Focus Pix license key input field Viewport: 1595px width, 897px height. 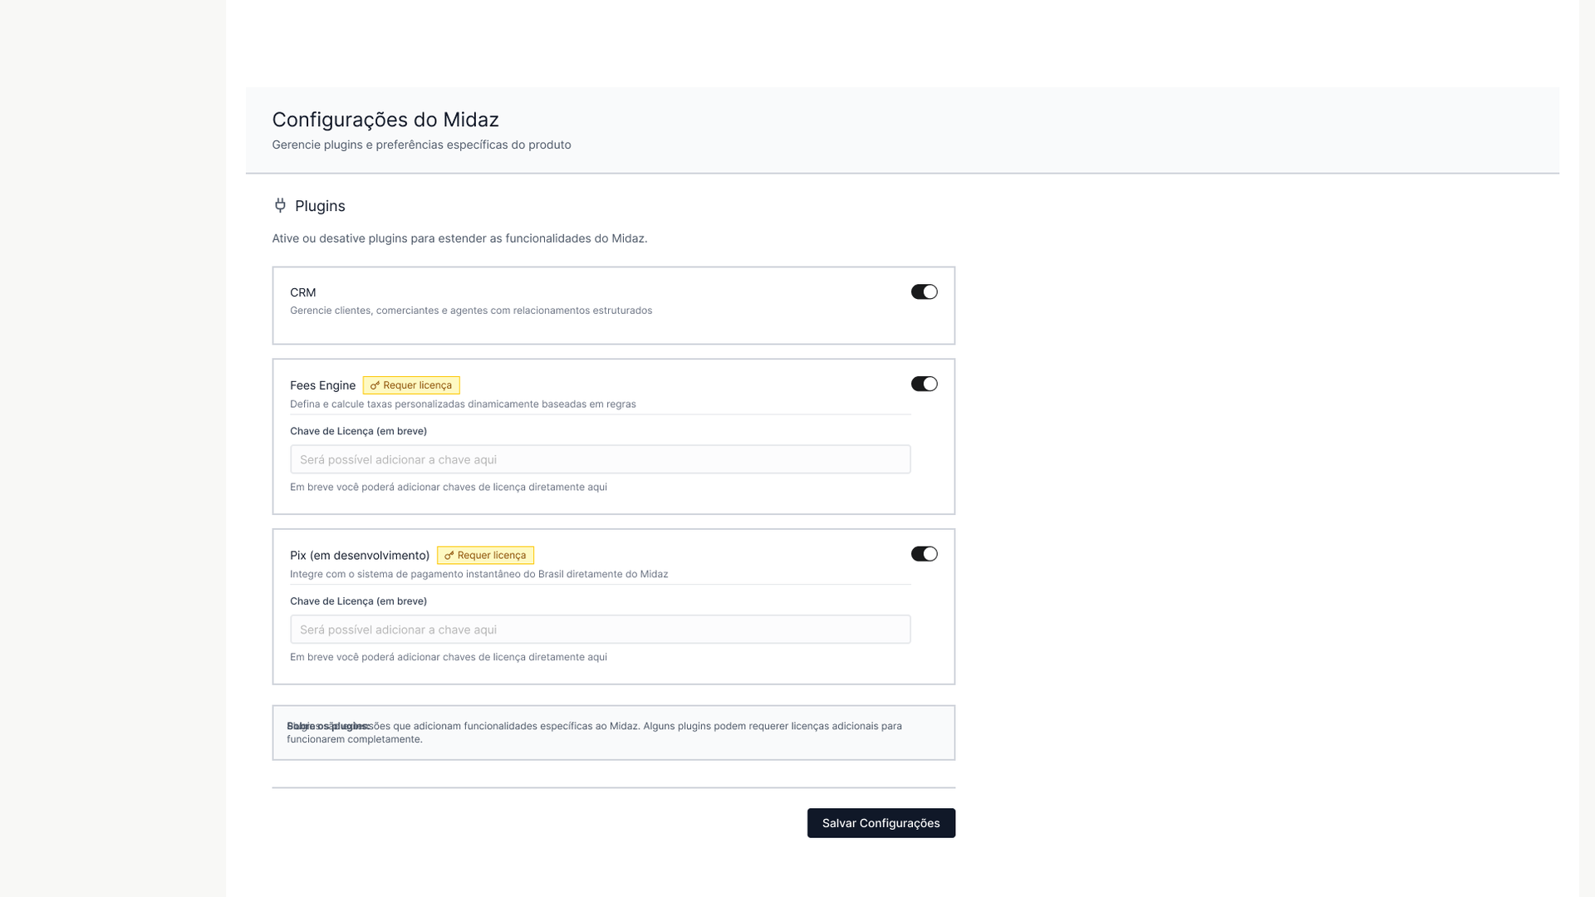click(600, 630)
